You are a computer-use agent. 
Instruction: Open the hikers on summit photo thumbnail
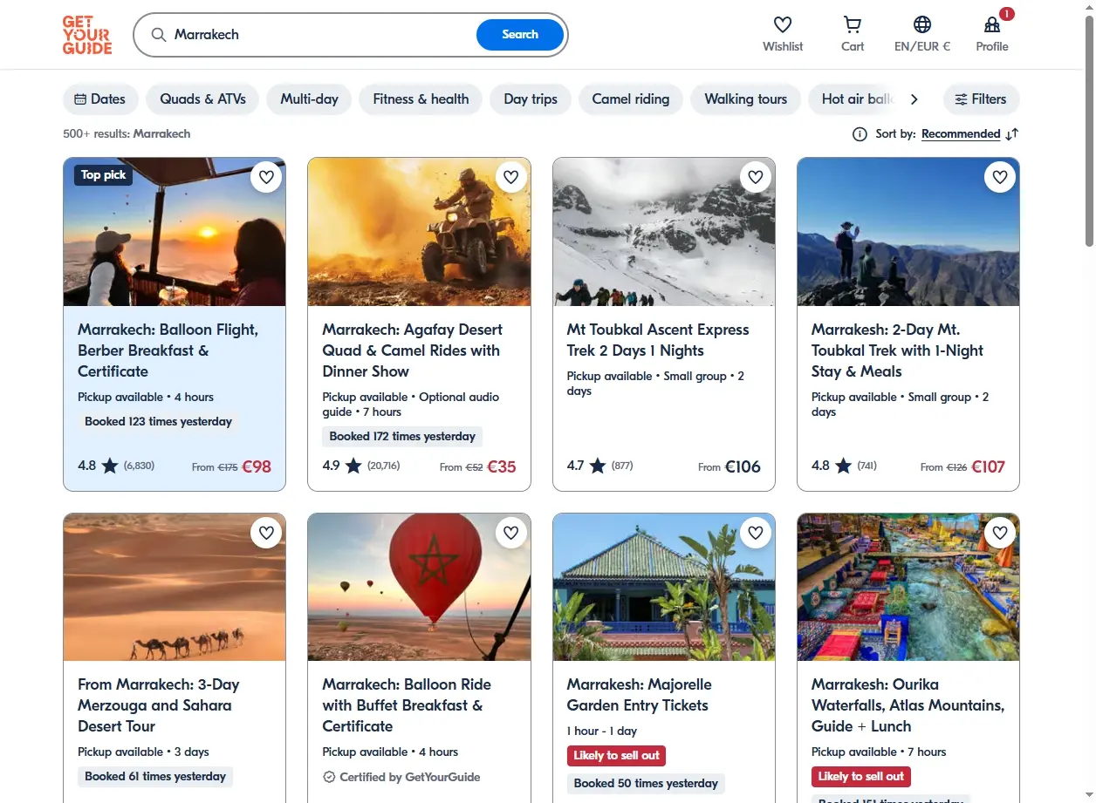[x=908, y=232]
